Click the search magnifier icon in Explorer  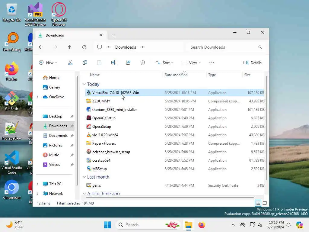coord(260,47)
